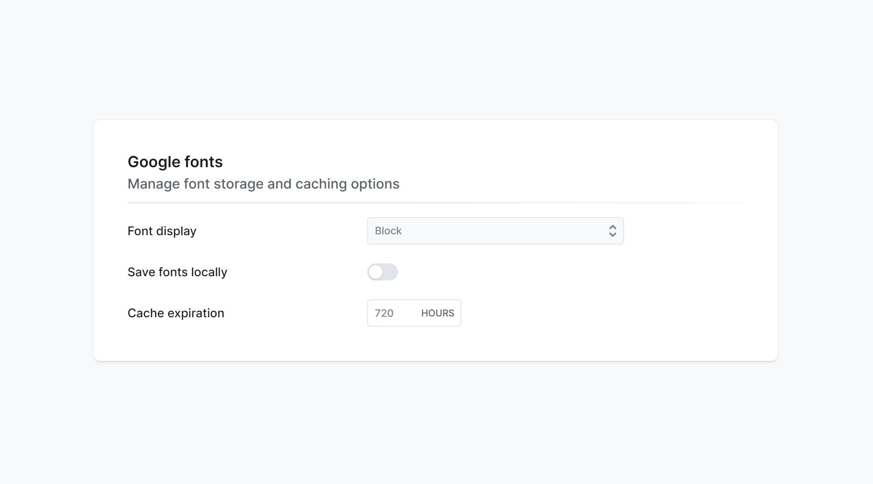The height and width of the screenshot is (484, 873).
Task: Click the word 'Google' in the heading
Action: pyautogui.click(x=154, y=162)
